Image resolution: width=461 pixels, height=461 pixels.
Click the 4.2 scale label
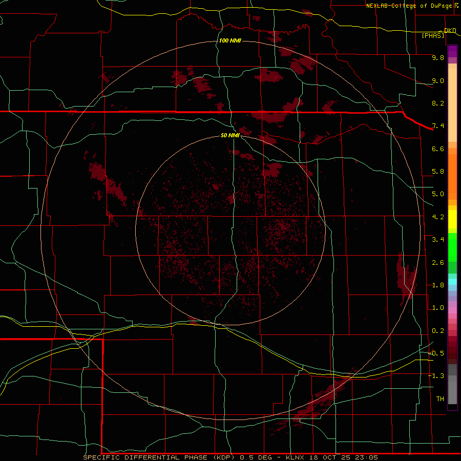click(x=438, y=217)
